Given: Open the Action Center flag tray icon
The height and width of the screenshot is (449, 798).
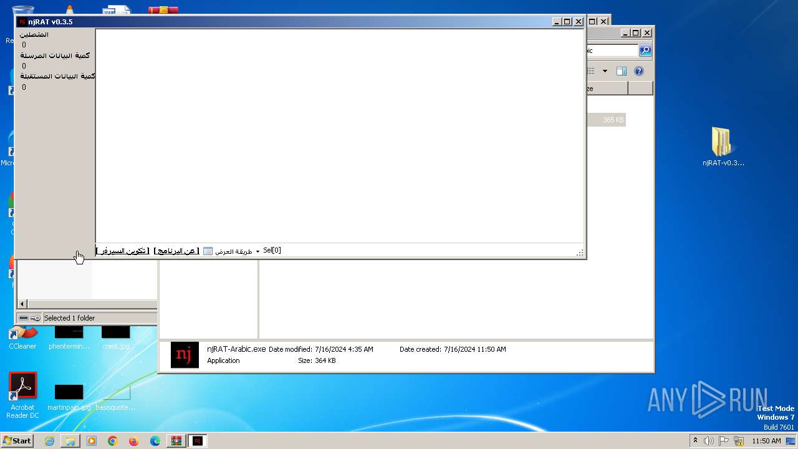Looking at the screenshot, I should tap(724, 441).
